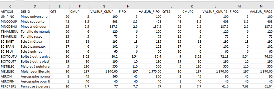This screenshot has width=274, height=90.
Task: Select PINCDENU QTE value 55
Action: [x=60, y=27]
